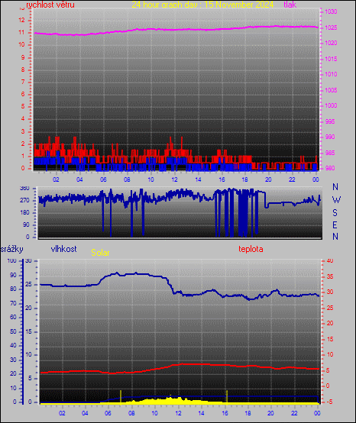Click the 995 value on the pressure axis
This screenshot has height=423, width=356.
click(330, 121)
